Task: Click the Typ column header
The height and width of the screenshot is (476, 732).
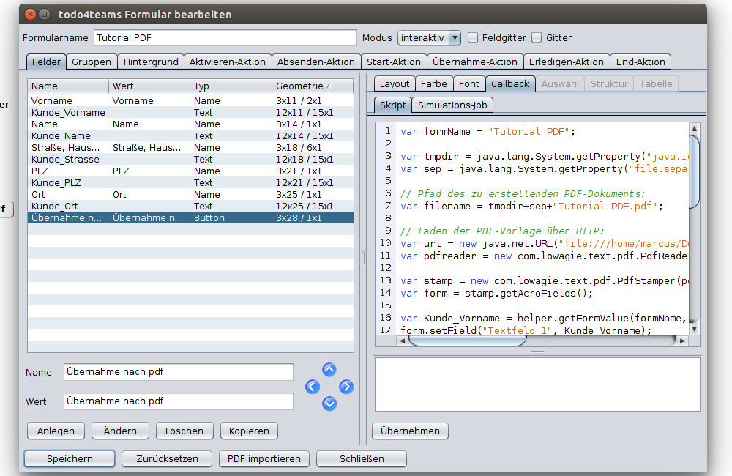Action: (x=231, y=86)
